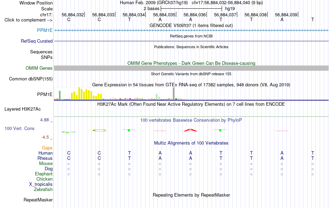Screen dimensions: 329x208
Task: Open '100 vertebrates Basewise Conservation by PhyloP' title
Action: tap(191, 120)
